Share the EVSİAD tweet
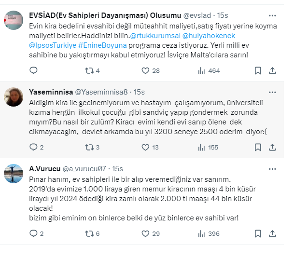 pyautogui.click(x=272, y=70)
